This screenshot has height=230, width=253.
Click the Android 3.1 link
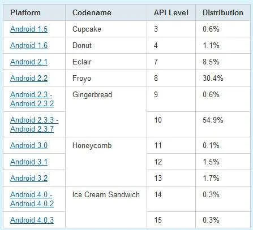29,162
